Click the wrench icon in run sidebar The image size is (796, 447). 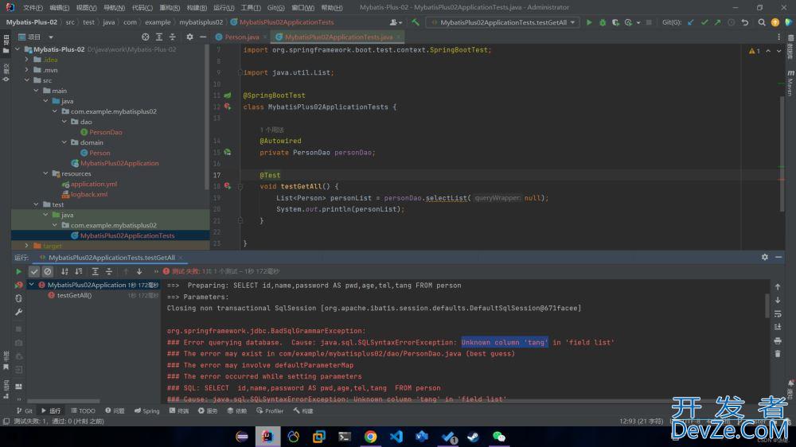coord(19,312)
